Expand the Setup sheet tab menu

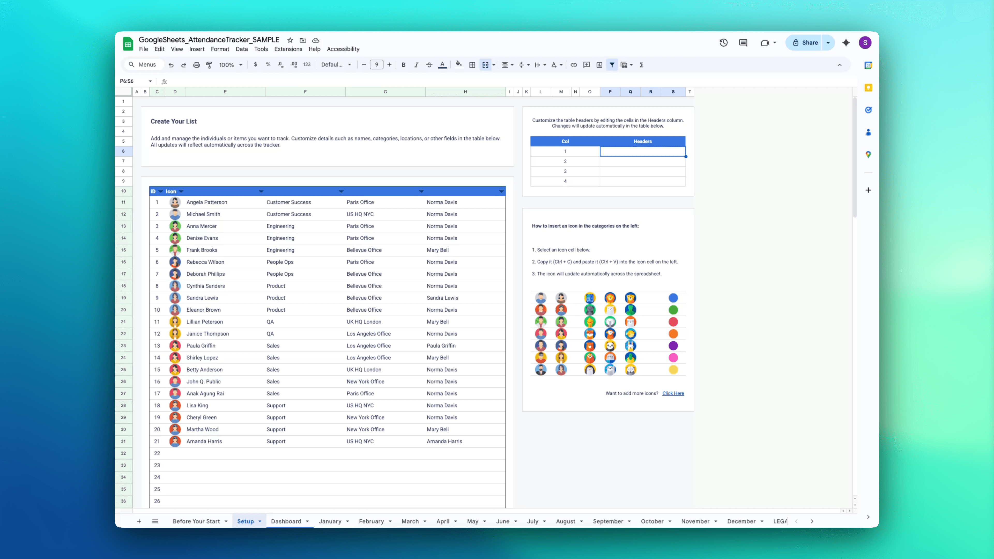pyautogui.click(x=260, y=521)
